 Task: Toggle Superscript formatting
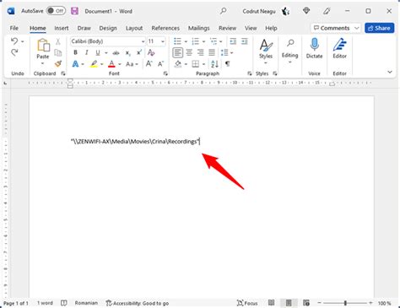coord(139,52)
